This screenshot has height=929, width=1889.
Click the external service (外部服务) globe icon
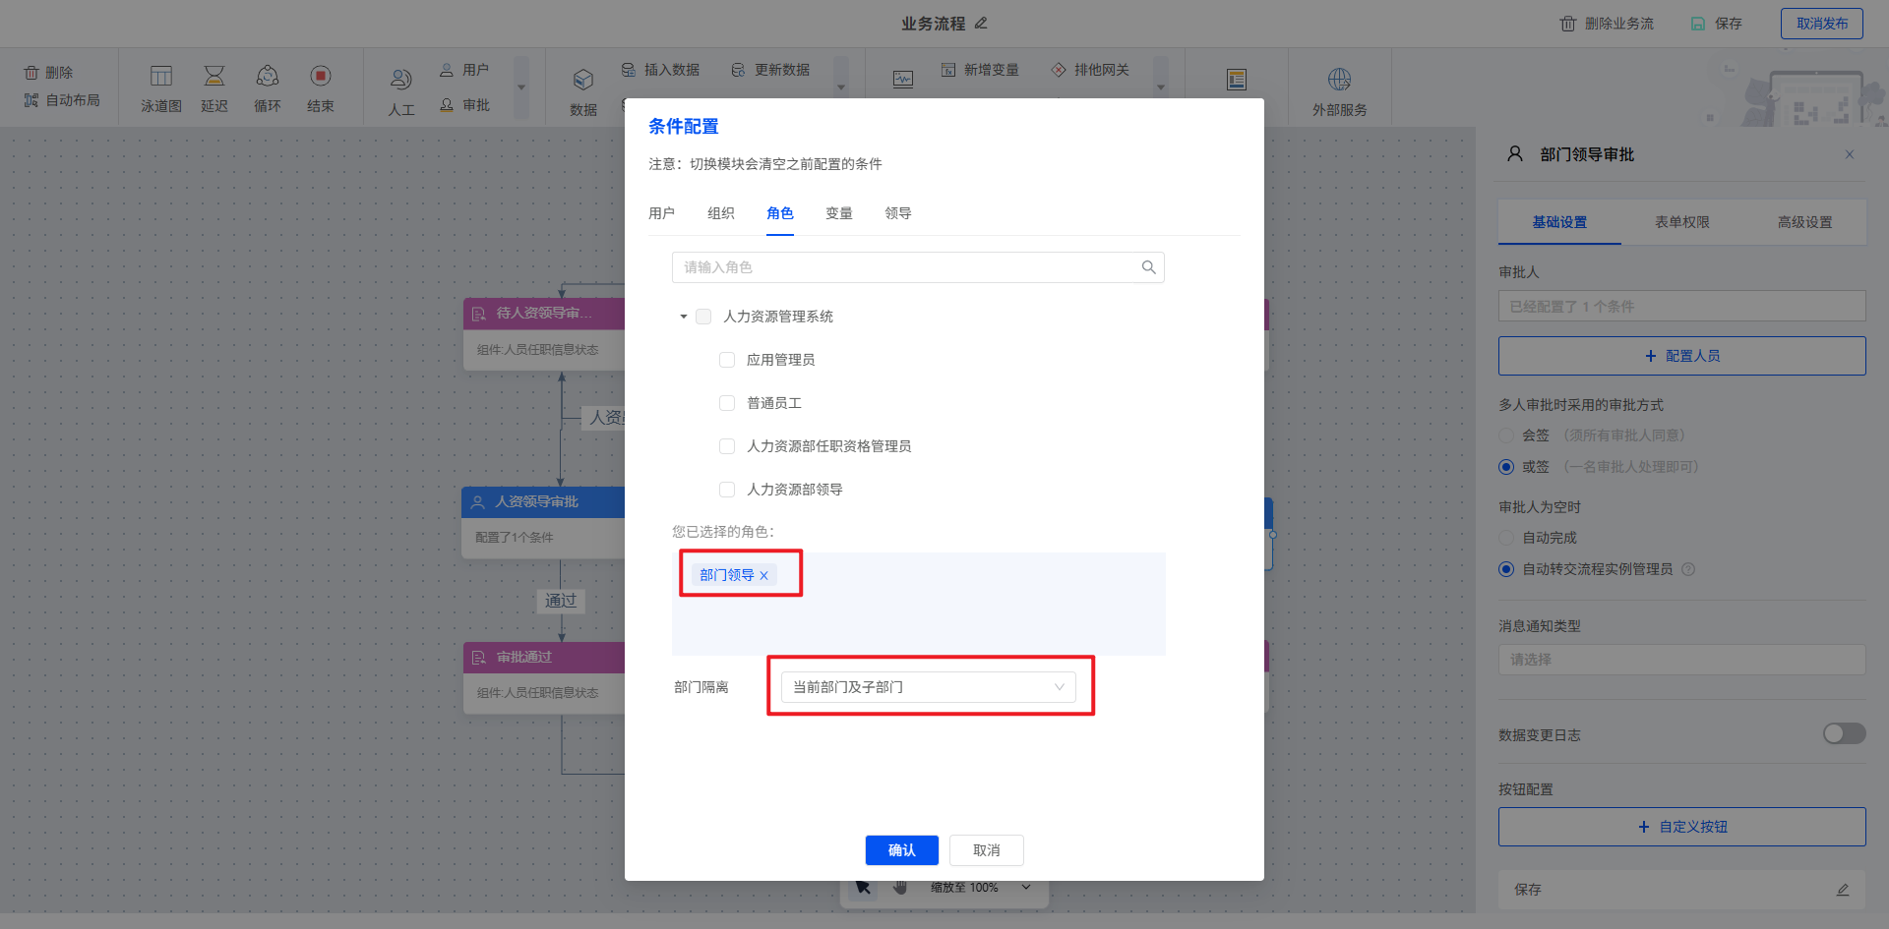click(1339, 80)
